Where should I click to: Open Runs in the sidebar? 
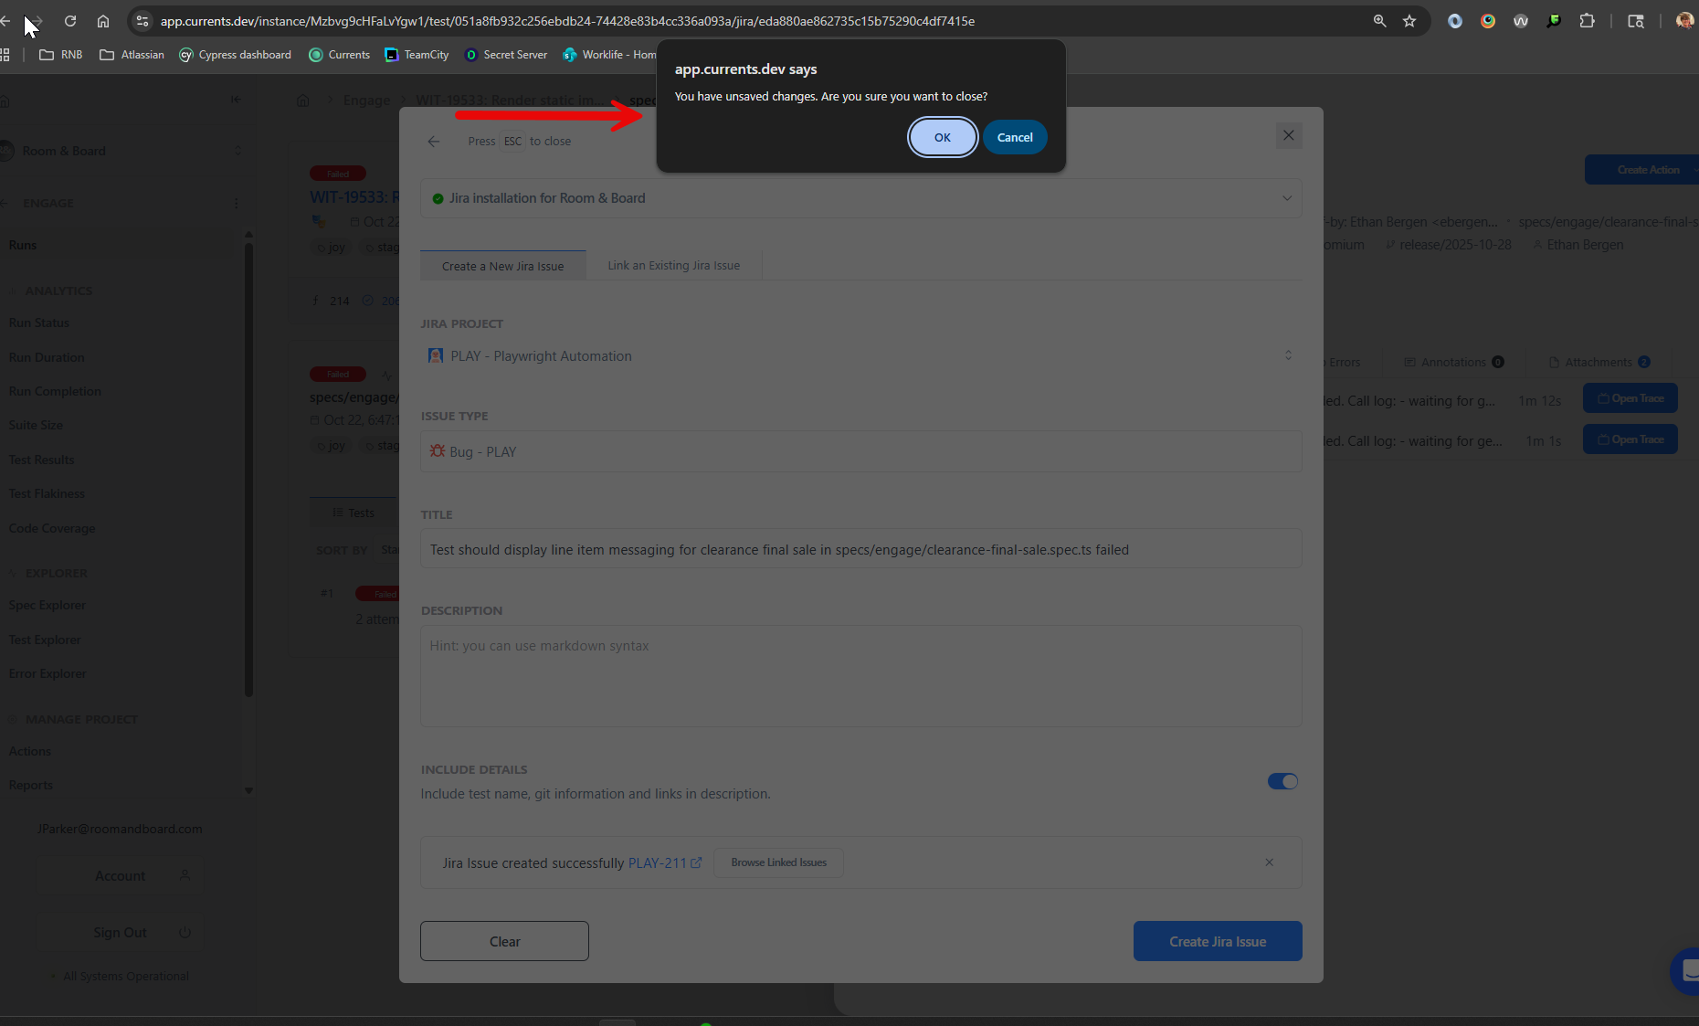pyautogui.click(x=23, y=245)
